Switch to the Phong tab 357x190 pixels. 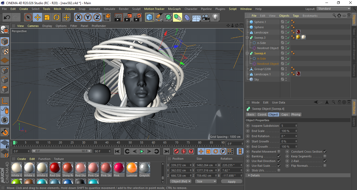coord(296,114)
